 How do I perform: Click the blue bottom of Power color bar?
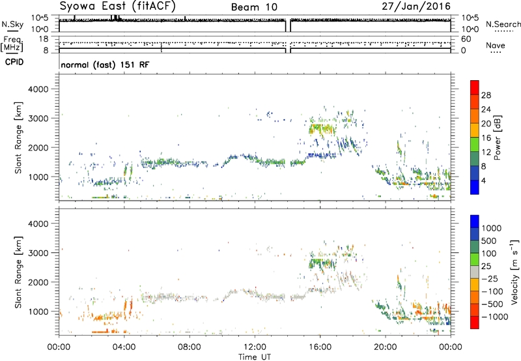click(x=475, y=187)
